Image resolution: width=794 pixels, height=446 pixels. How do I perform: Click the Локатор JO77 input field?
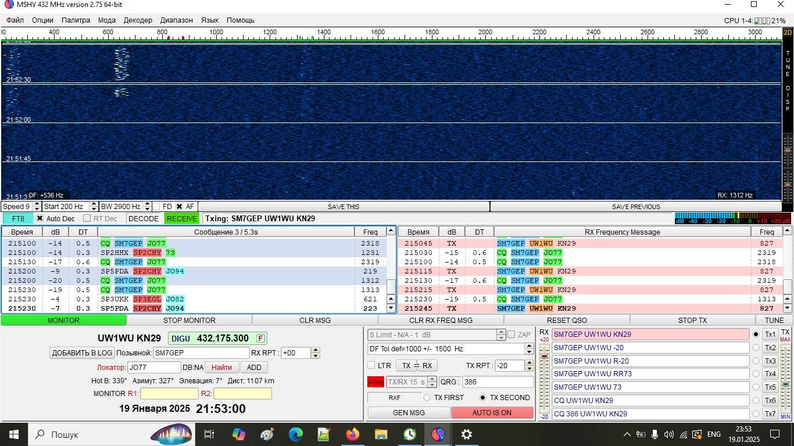pos(154,367)
